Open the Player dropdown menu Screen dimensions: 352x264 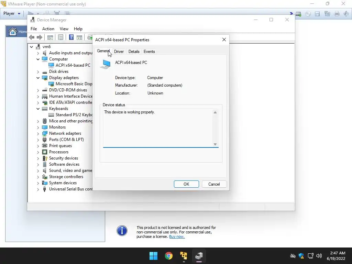[x=12, y=13]
